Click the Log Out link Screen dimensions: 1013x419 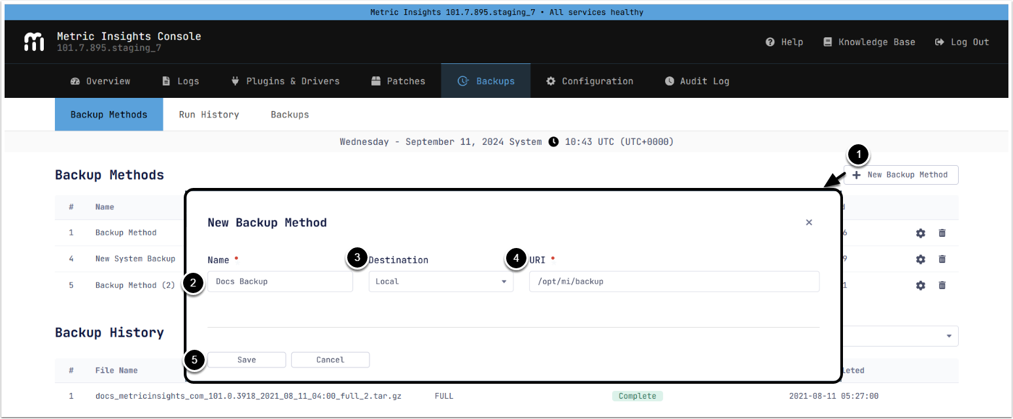tap(962, 42)
